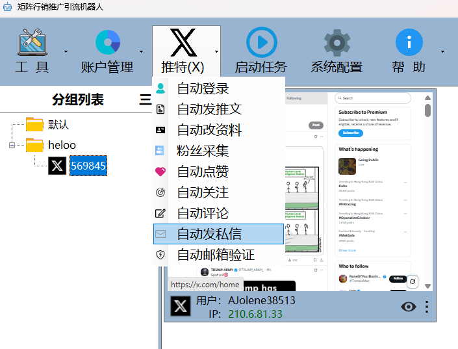Click the Search field in X preview

pyautogui.click(x=373, y=98)
